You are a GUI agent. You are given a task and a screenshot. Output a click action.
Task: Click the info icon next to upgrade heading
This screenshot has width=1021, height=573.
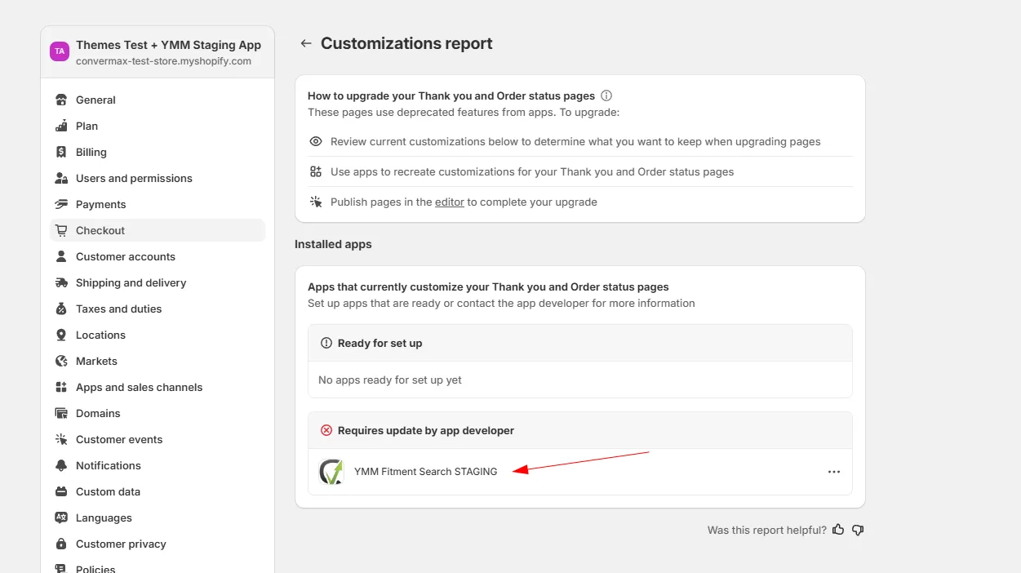click(x=606, y=95)
